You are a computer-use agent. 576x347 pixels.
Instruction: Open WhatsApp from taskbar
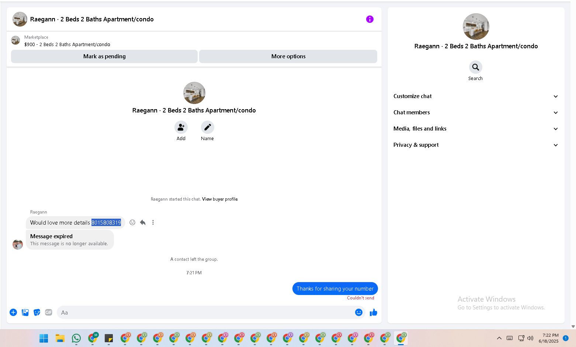(76, 338)
